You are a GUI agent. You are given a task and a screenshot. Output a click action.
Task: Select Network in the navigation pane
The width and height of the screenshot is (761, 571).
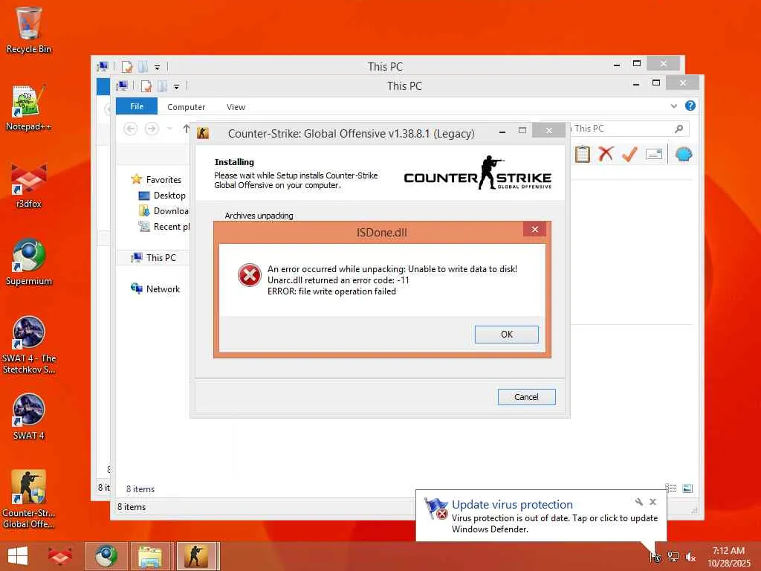coord(155,289)
